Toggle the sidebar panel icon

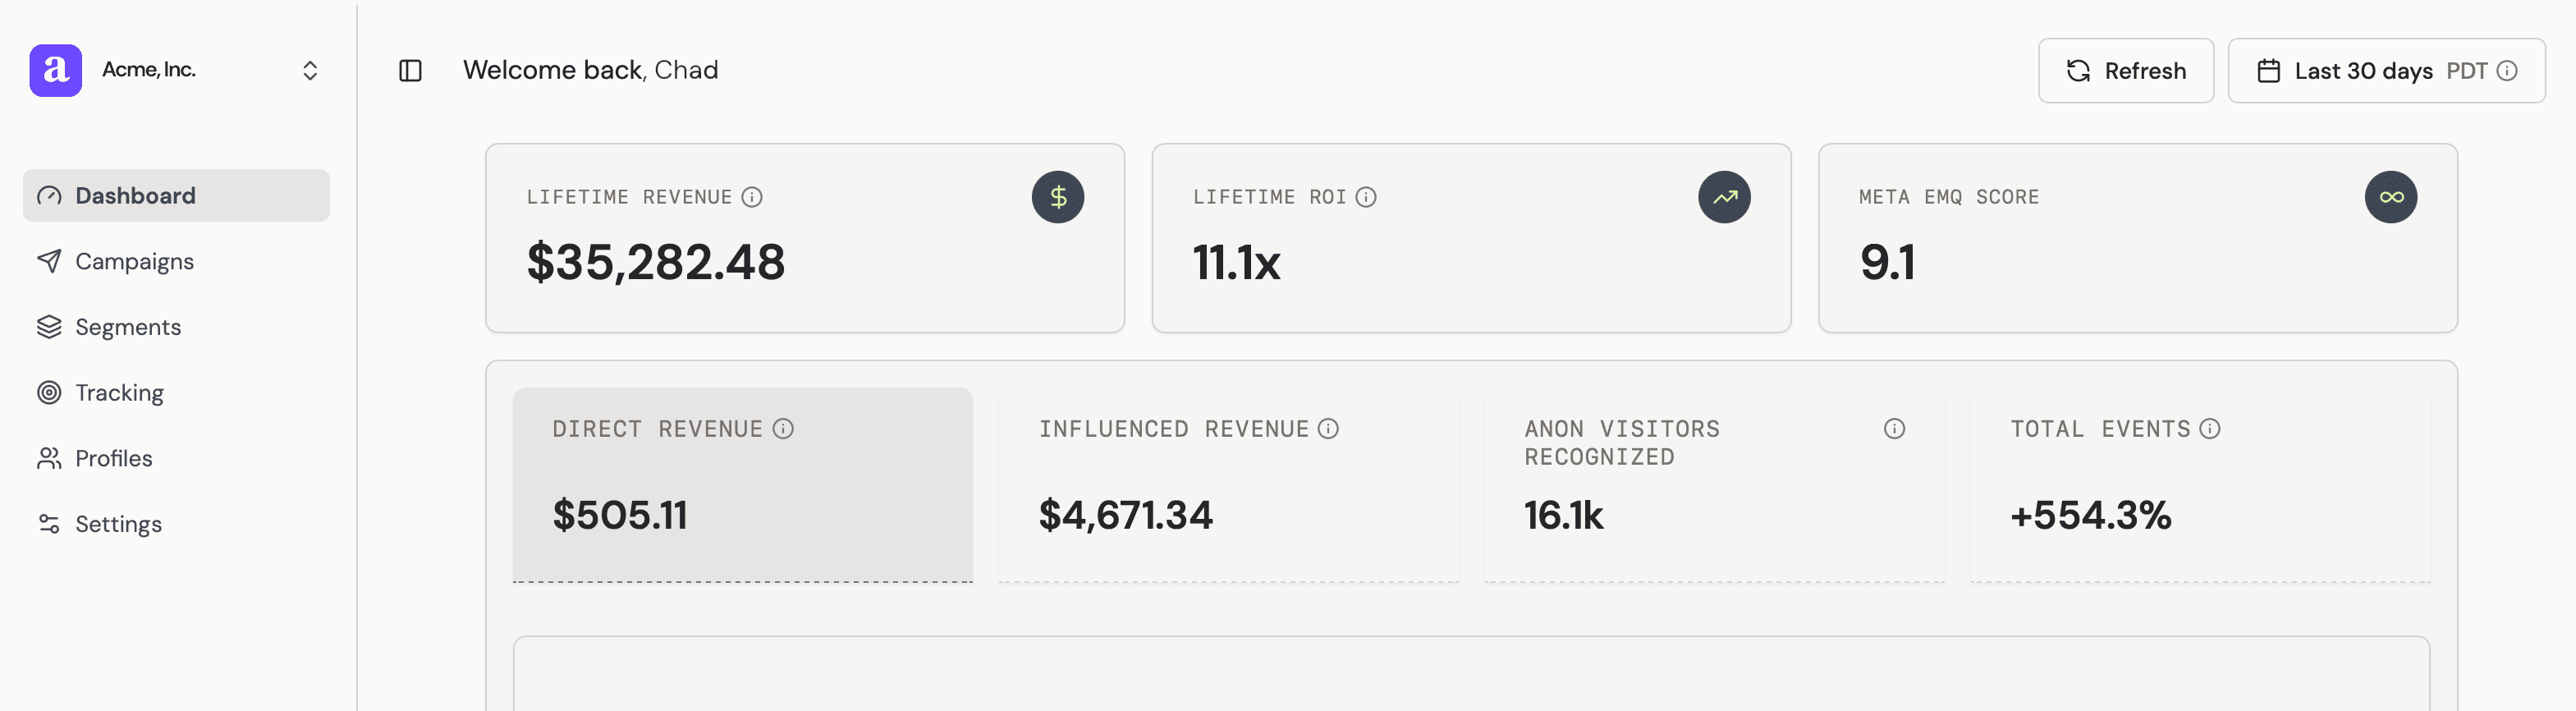tap(410, 71)
